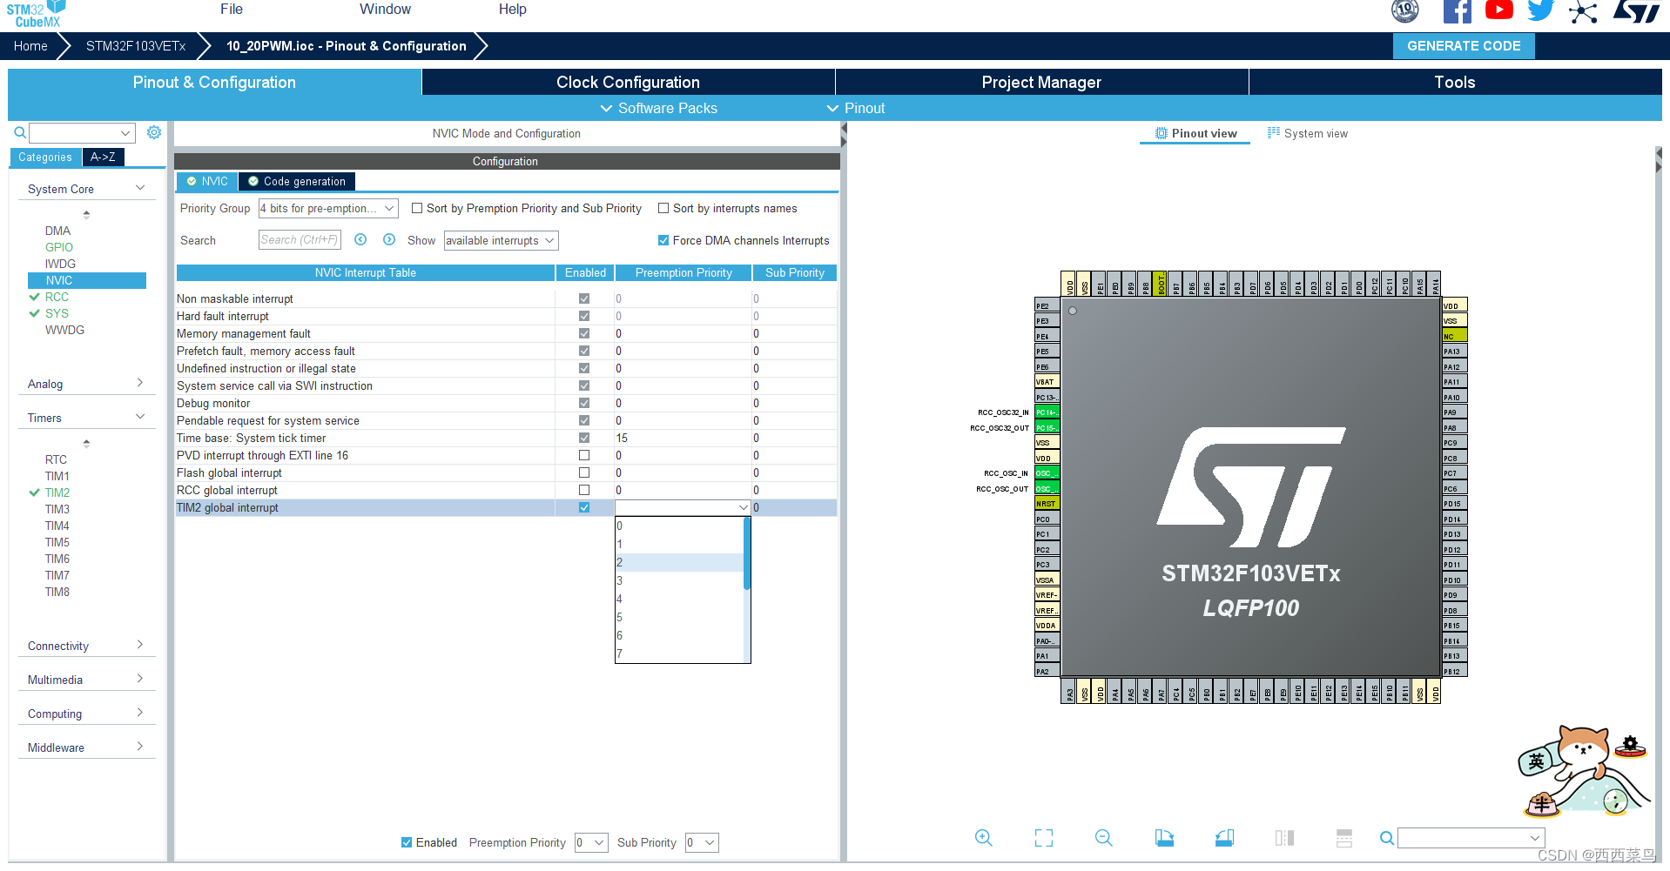The image size is (1670, 871).
Task: Open the search settings gear in left panel
Action: click(154, 132)
